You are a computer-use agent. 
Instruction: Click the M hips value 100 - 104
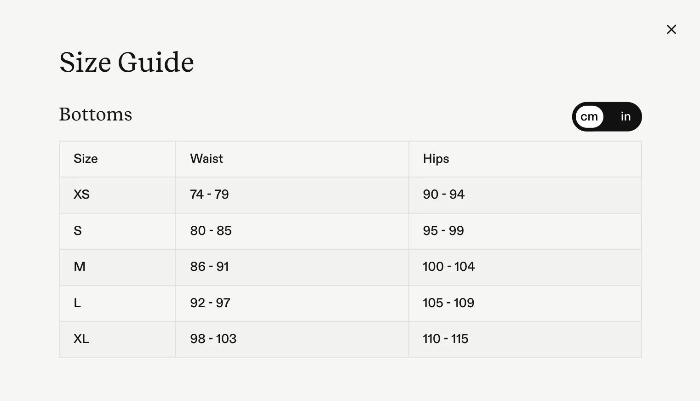448,267
